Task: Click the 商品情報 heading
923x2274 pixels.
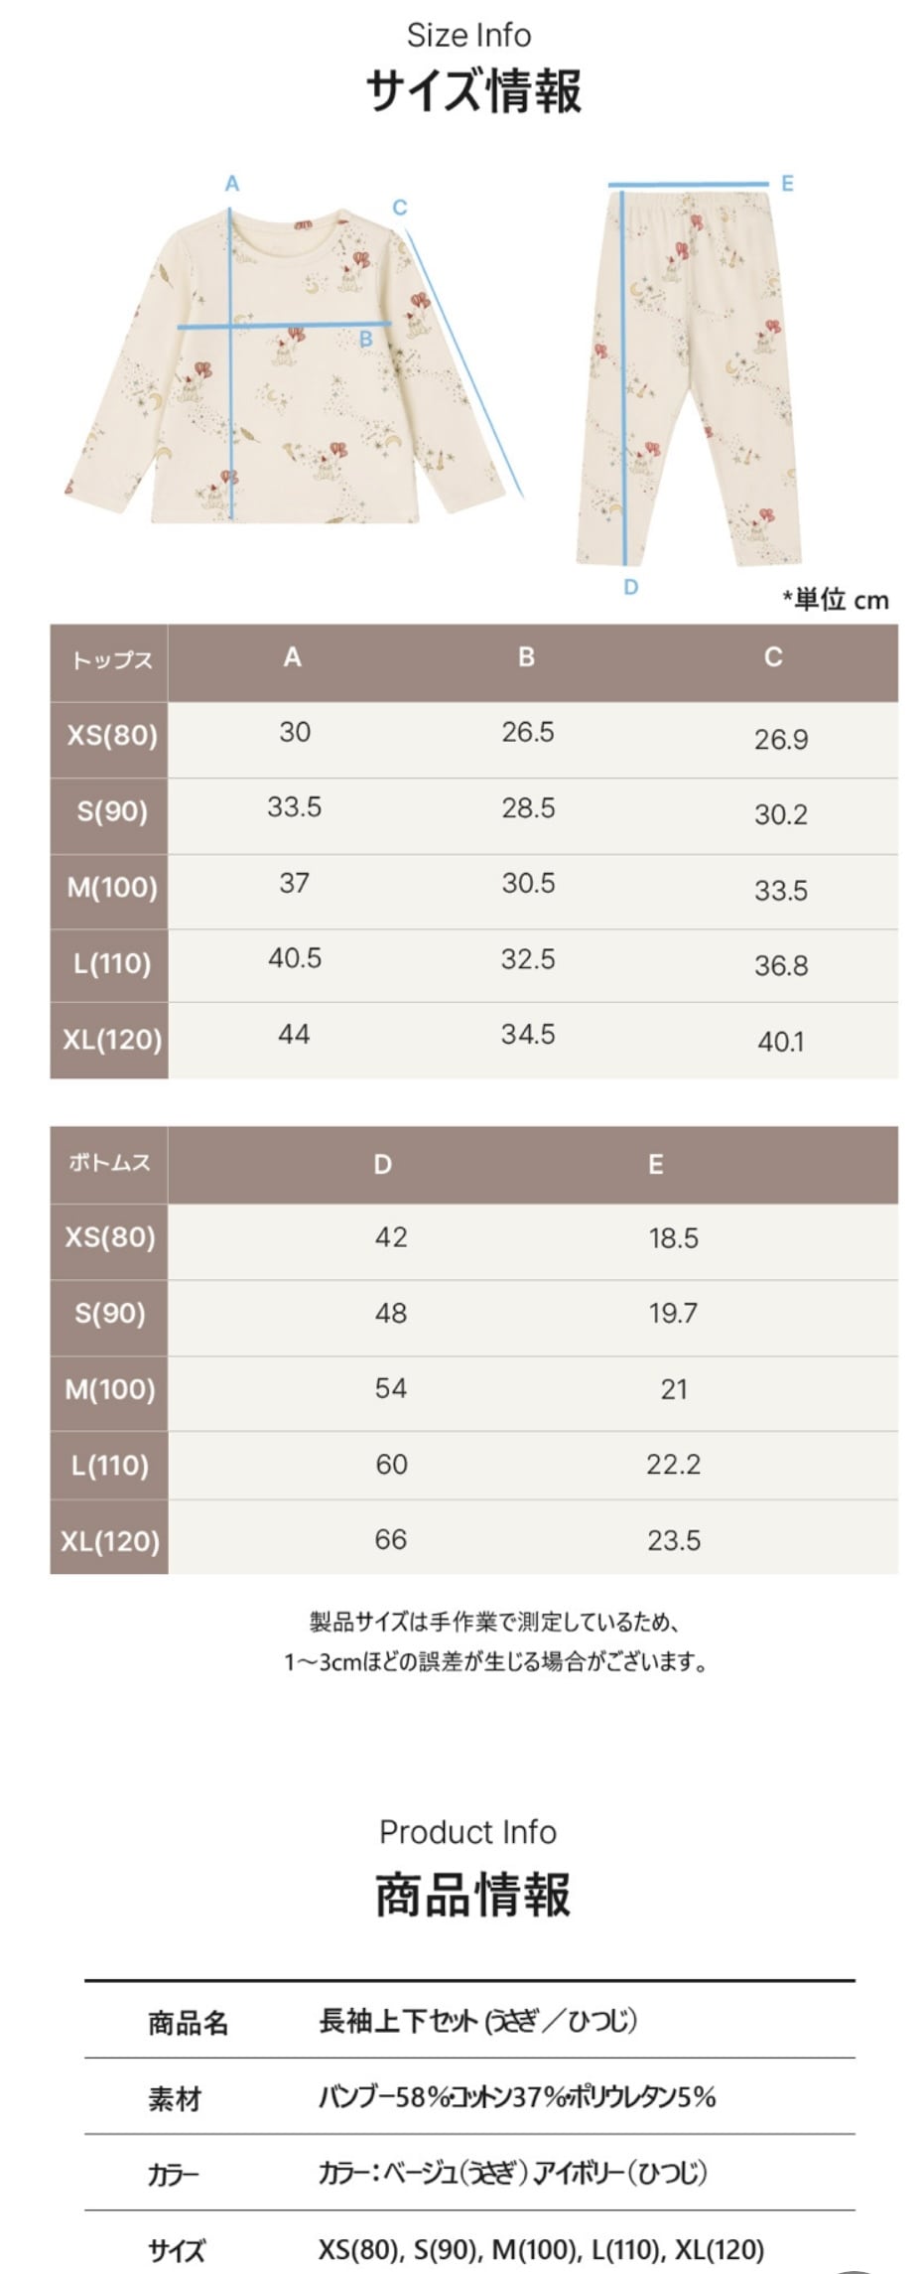Action: pos(472,1894)
